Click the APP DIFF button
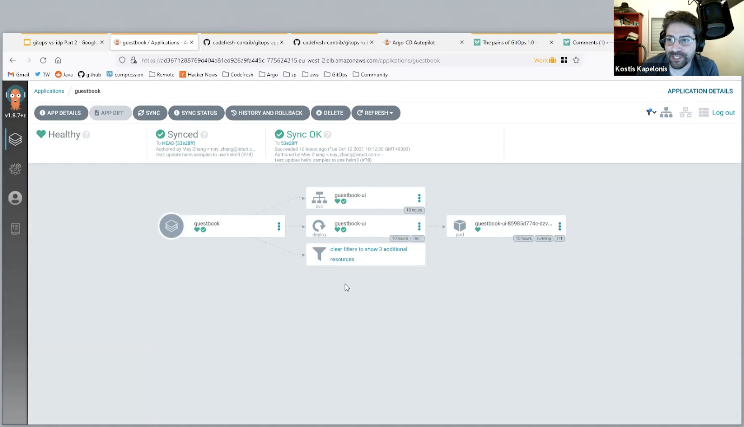Screen dimensions: 744x427 110,113
